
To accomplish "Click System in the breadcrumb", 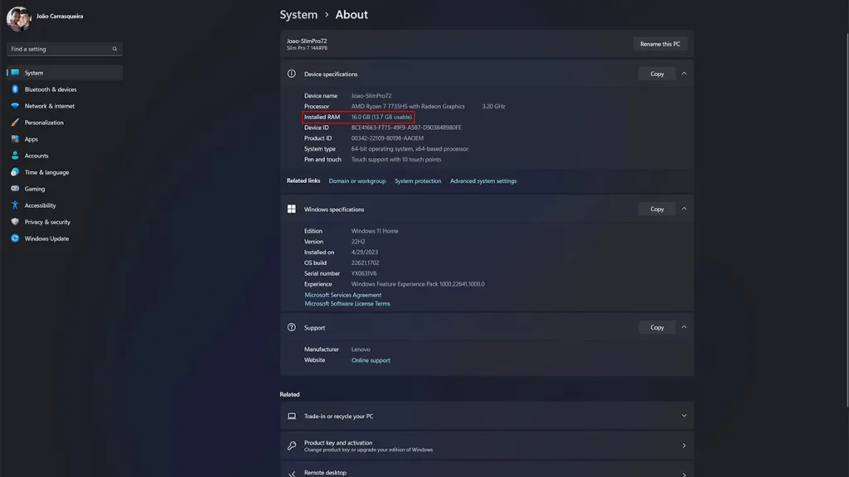I will click(298, 15).
